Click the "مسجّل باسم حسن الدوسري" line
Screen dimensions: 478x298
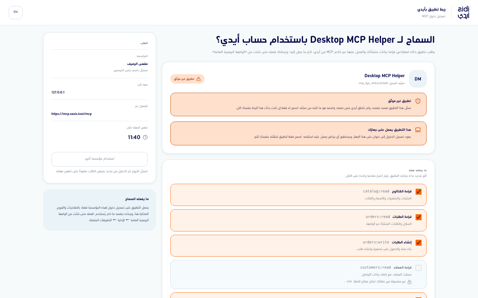pos(131,71)
